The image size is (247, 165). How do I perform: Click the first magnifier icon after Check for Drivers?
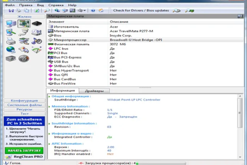click(x=176, y=11)
